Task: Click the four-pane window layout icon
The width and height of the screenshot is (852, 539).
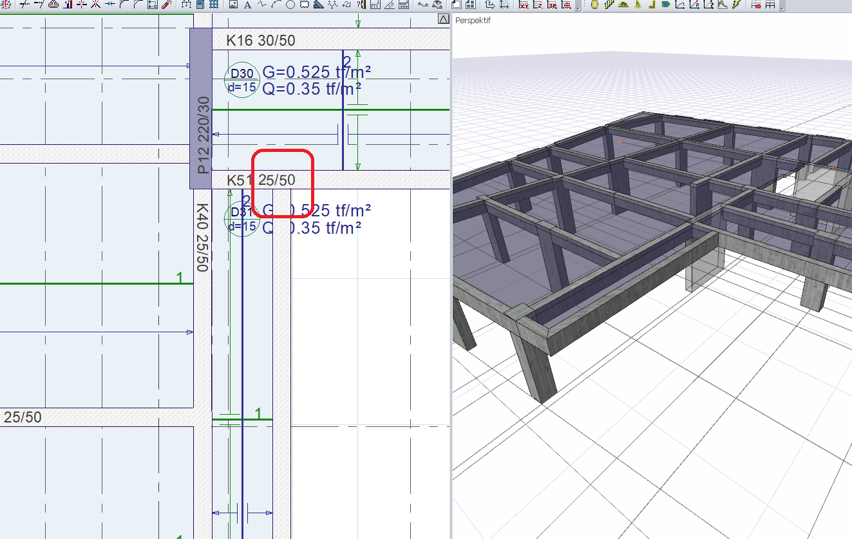Action: 471,5
